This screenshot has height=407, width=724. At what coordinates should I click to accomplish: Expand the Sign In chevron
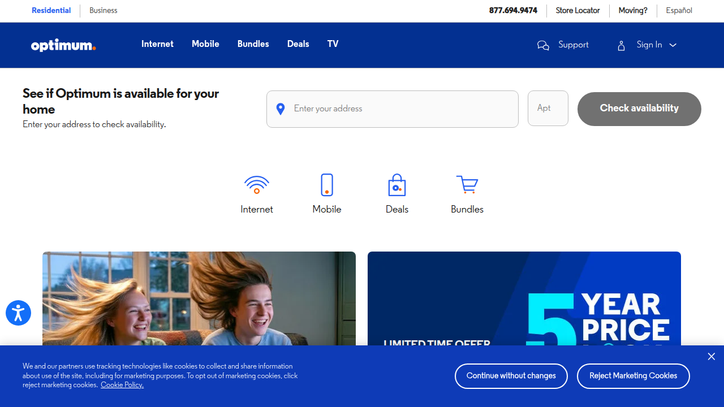tap(673, 45)
